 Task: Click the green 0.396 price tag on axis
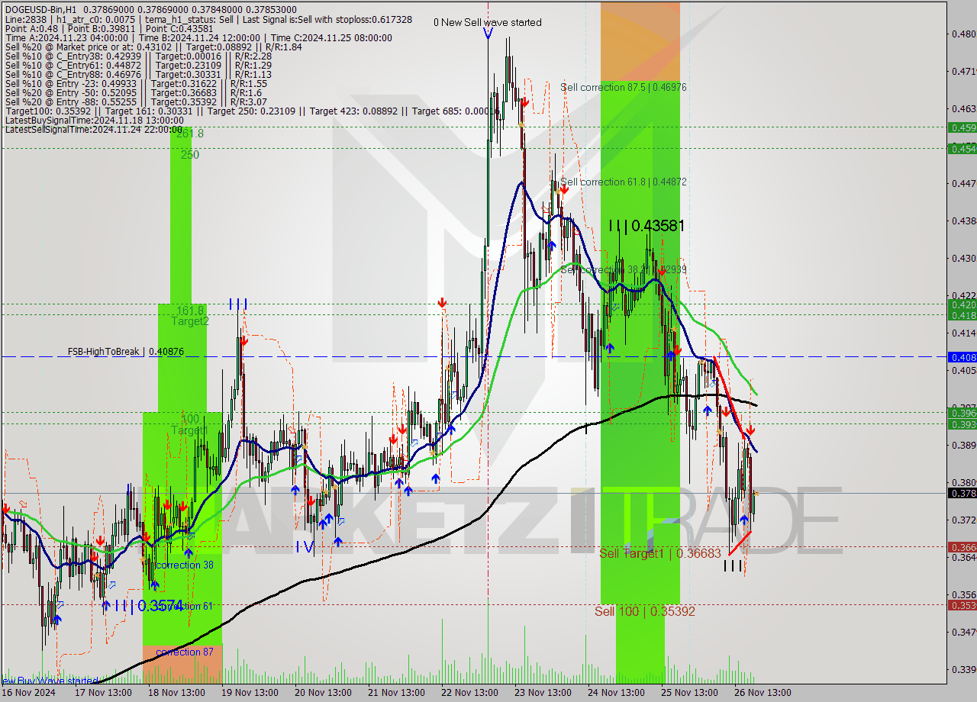(962, 413)
